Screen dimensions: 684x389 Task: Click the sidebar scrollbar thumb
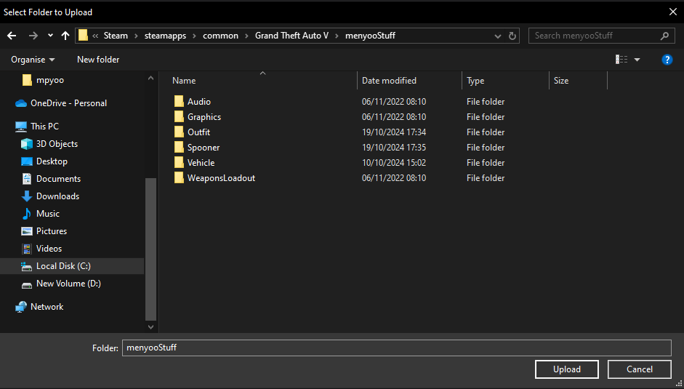coord(150,249)
